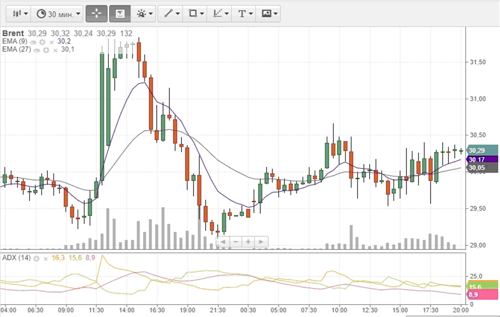Hide the EMA (27) indicator with eye icon
This screenshot has width=500, height=317.
37,50
